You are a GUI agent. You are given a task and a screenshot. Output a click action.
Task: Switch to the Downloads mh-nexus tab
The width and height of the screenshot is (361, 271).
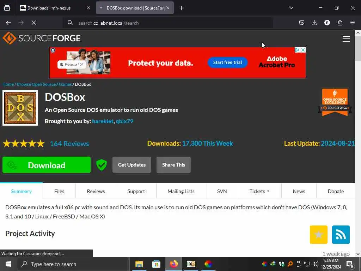pos(54,8)
